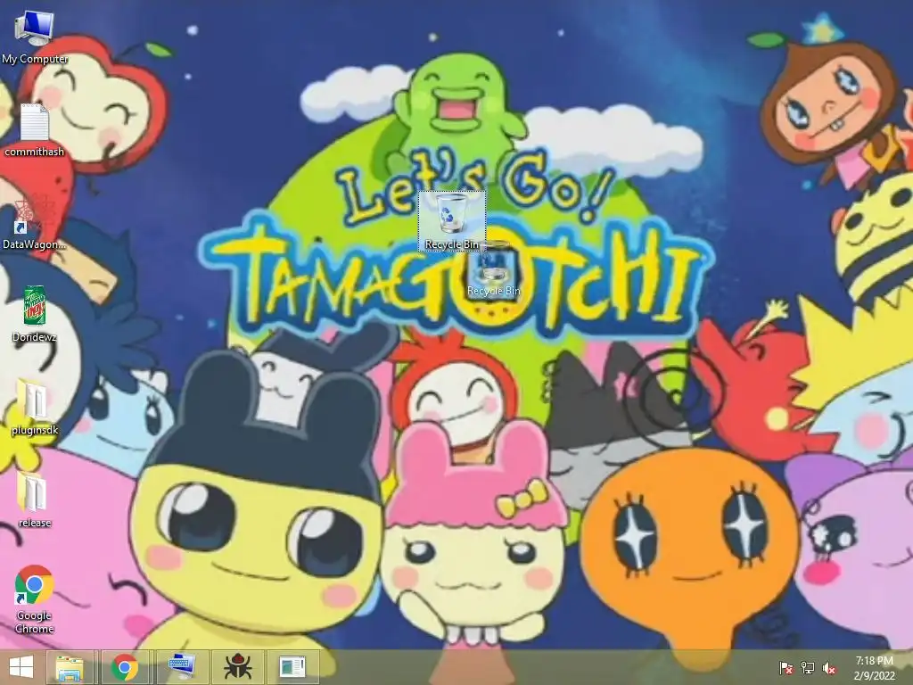Click the highlighted Recycle Bin icon
913x685 pixels.
(452, 221)
